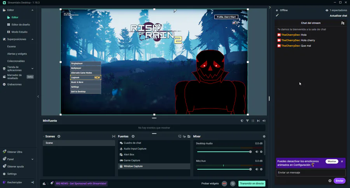Viewport: 350px width, 188px height.
Task: Click the Mixer panel scrollbar
Action: (x=265, y=148)
